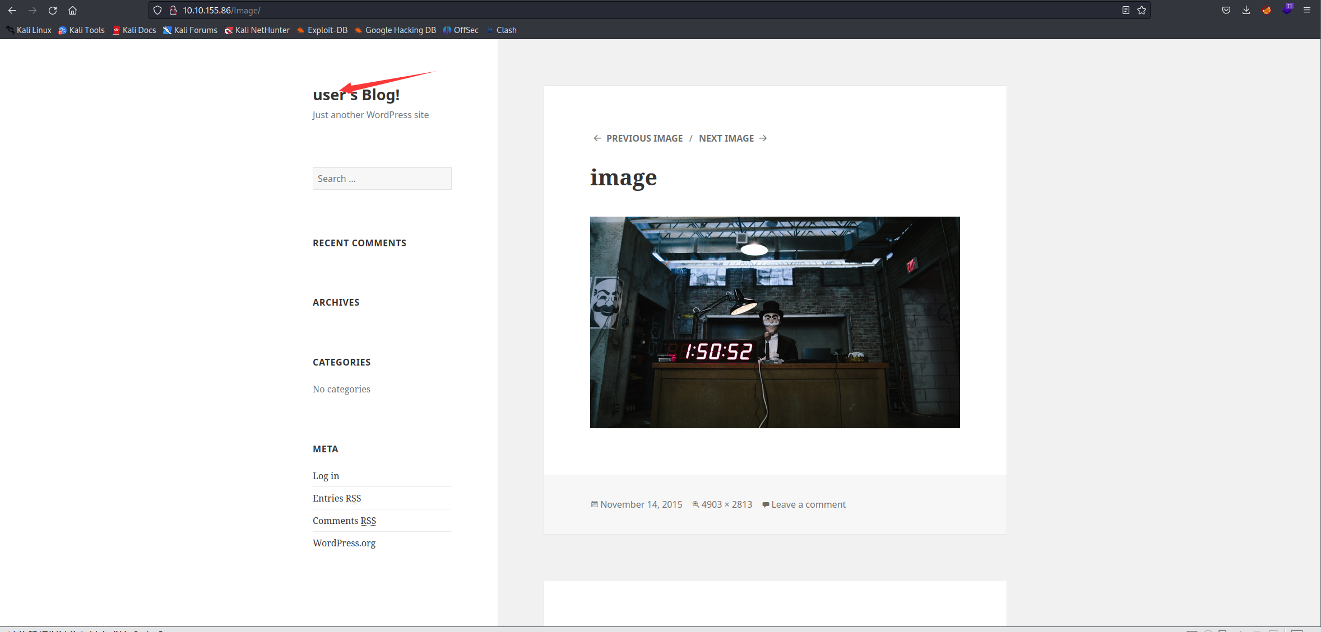This screenshot has width=1321, height=632.
Task: Open the downloads arrow icon
Action: point(1246,10)
